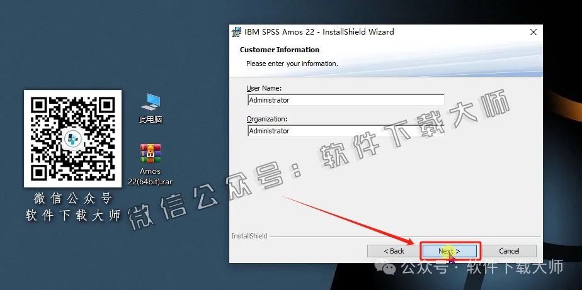Cancel the Amos installation
Viewport: 582px width, 290px height.
(x=509, y=251)
